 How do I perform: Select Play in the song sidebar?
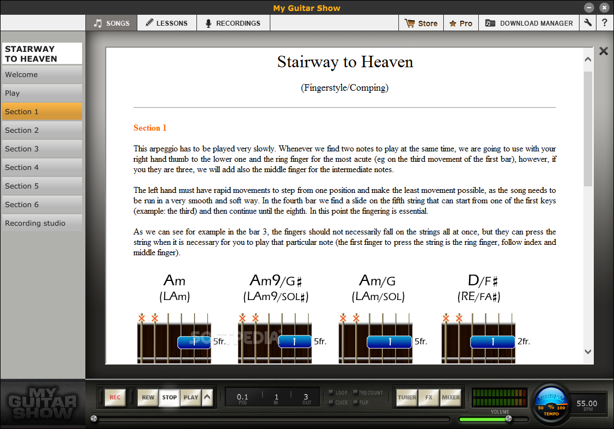(x=42, y=93)
